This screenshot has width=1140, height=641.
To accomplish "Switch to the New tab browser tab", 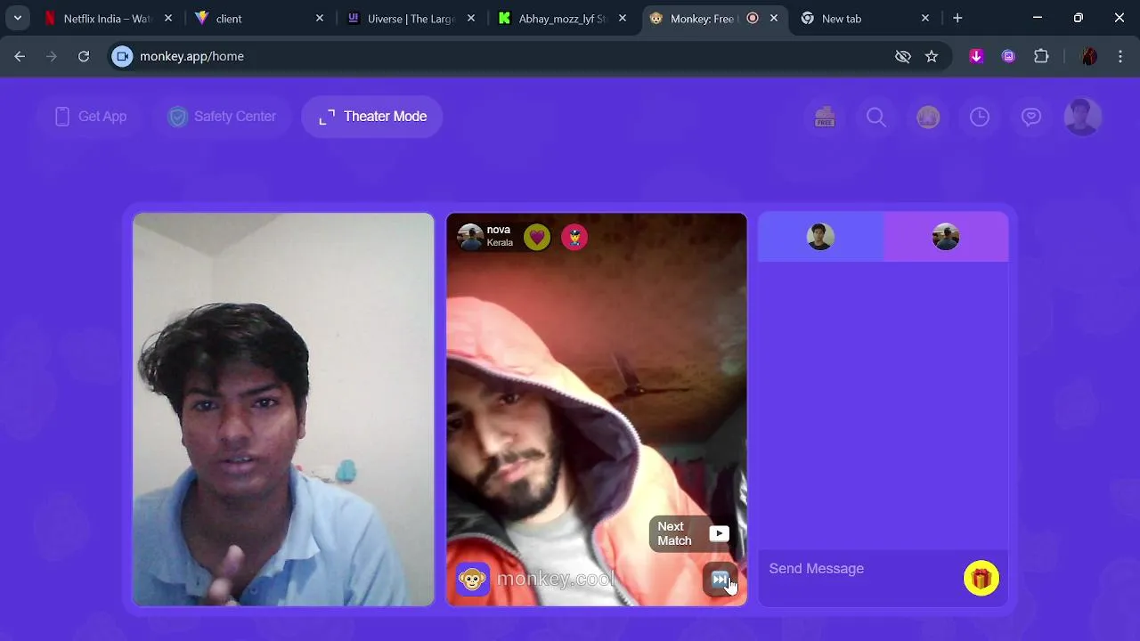I will click(864, 18).
